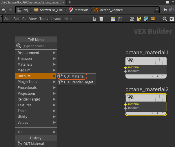Toggle the pin pane icon
The image size is (175, 147).
(165, 10)
